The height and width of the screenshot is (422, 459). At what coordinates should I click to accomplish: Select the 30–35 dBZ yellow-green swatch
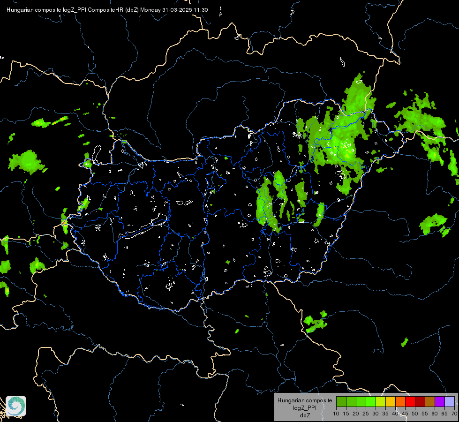(381, 401)
